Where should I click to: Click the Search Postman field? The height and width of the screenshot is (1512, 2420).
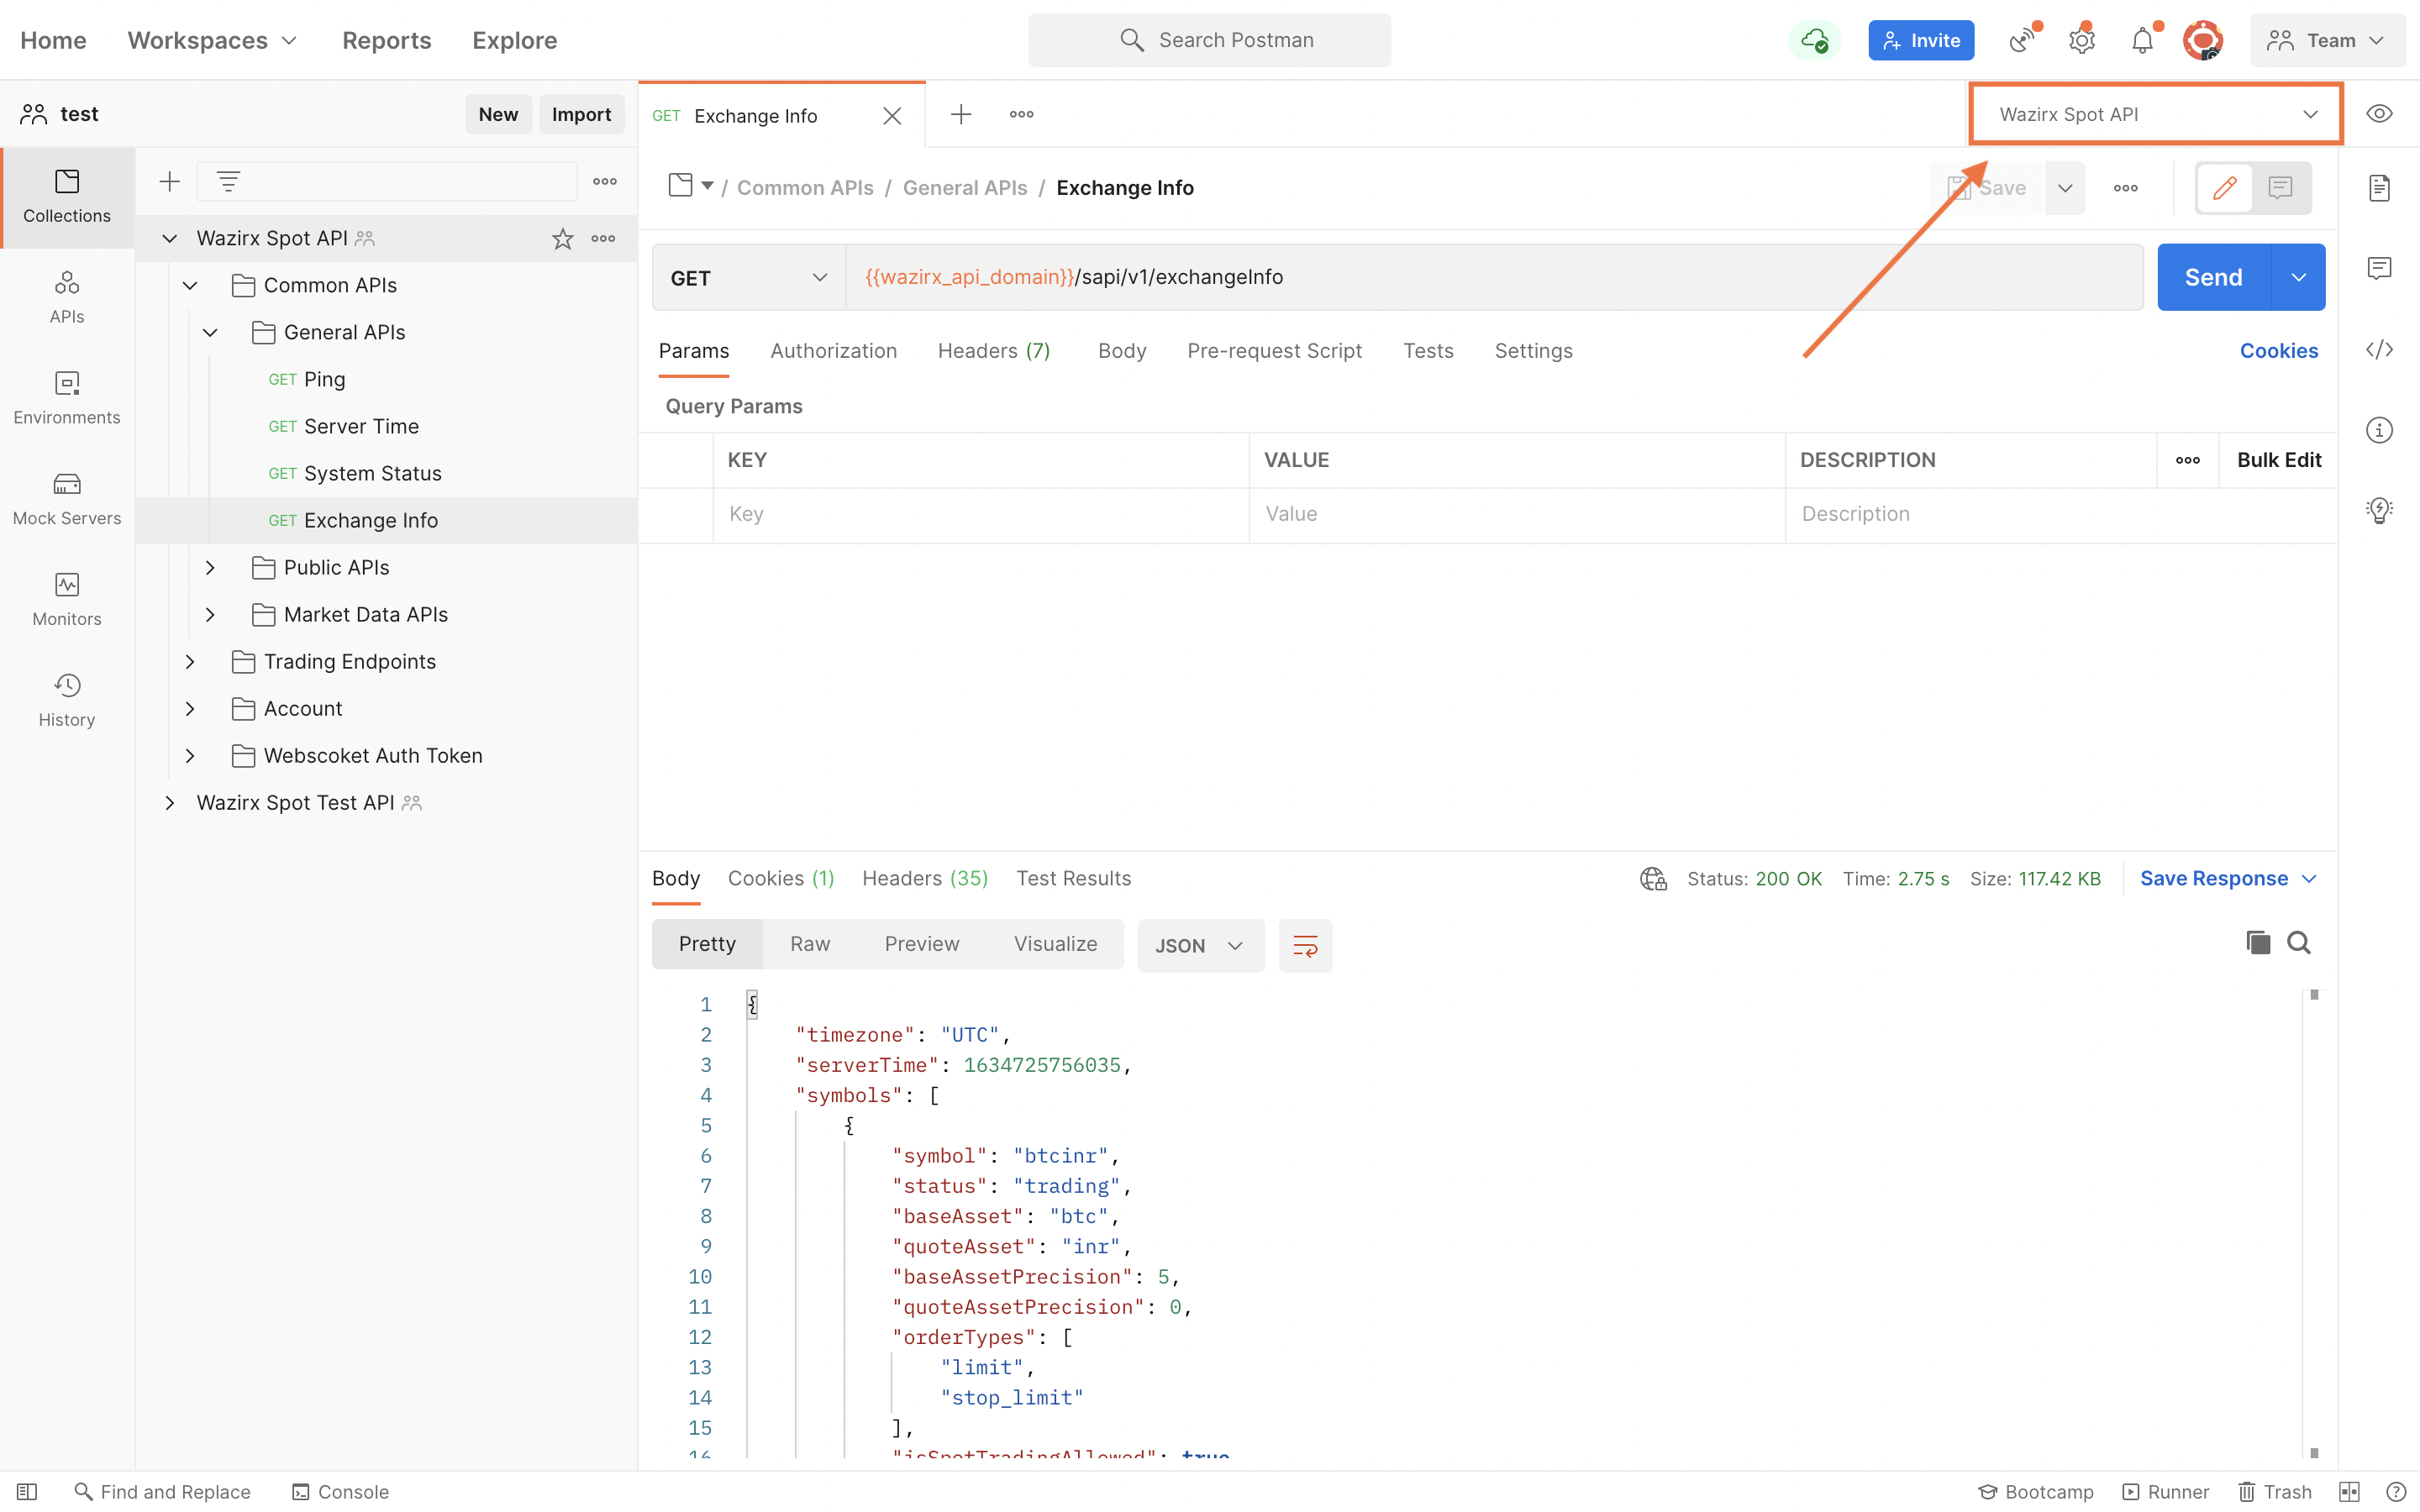[1209, 40]
